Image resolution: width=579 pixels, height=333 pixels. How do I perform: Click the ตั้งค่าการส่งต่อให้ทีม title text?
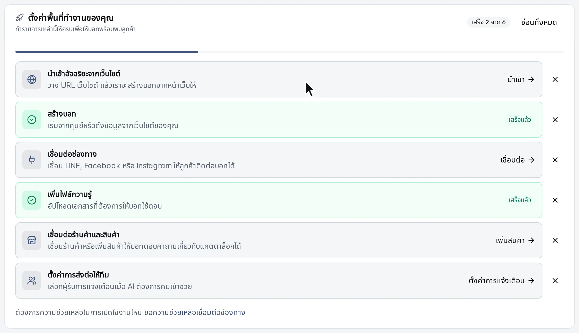tap(78, 275)
